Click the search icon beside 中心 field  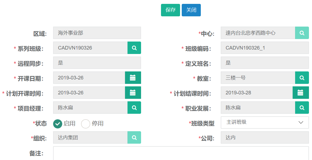click(x=302, y=33)
